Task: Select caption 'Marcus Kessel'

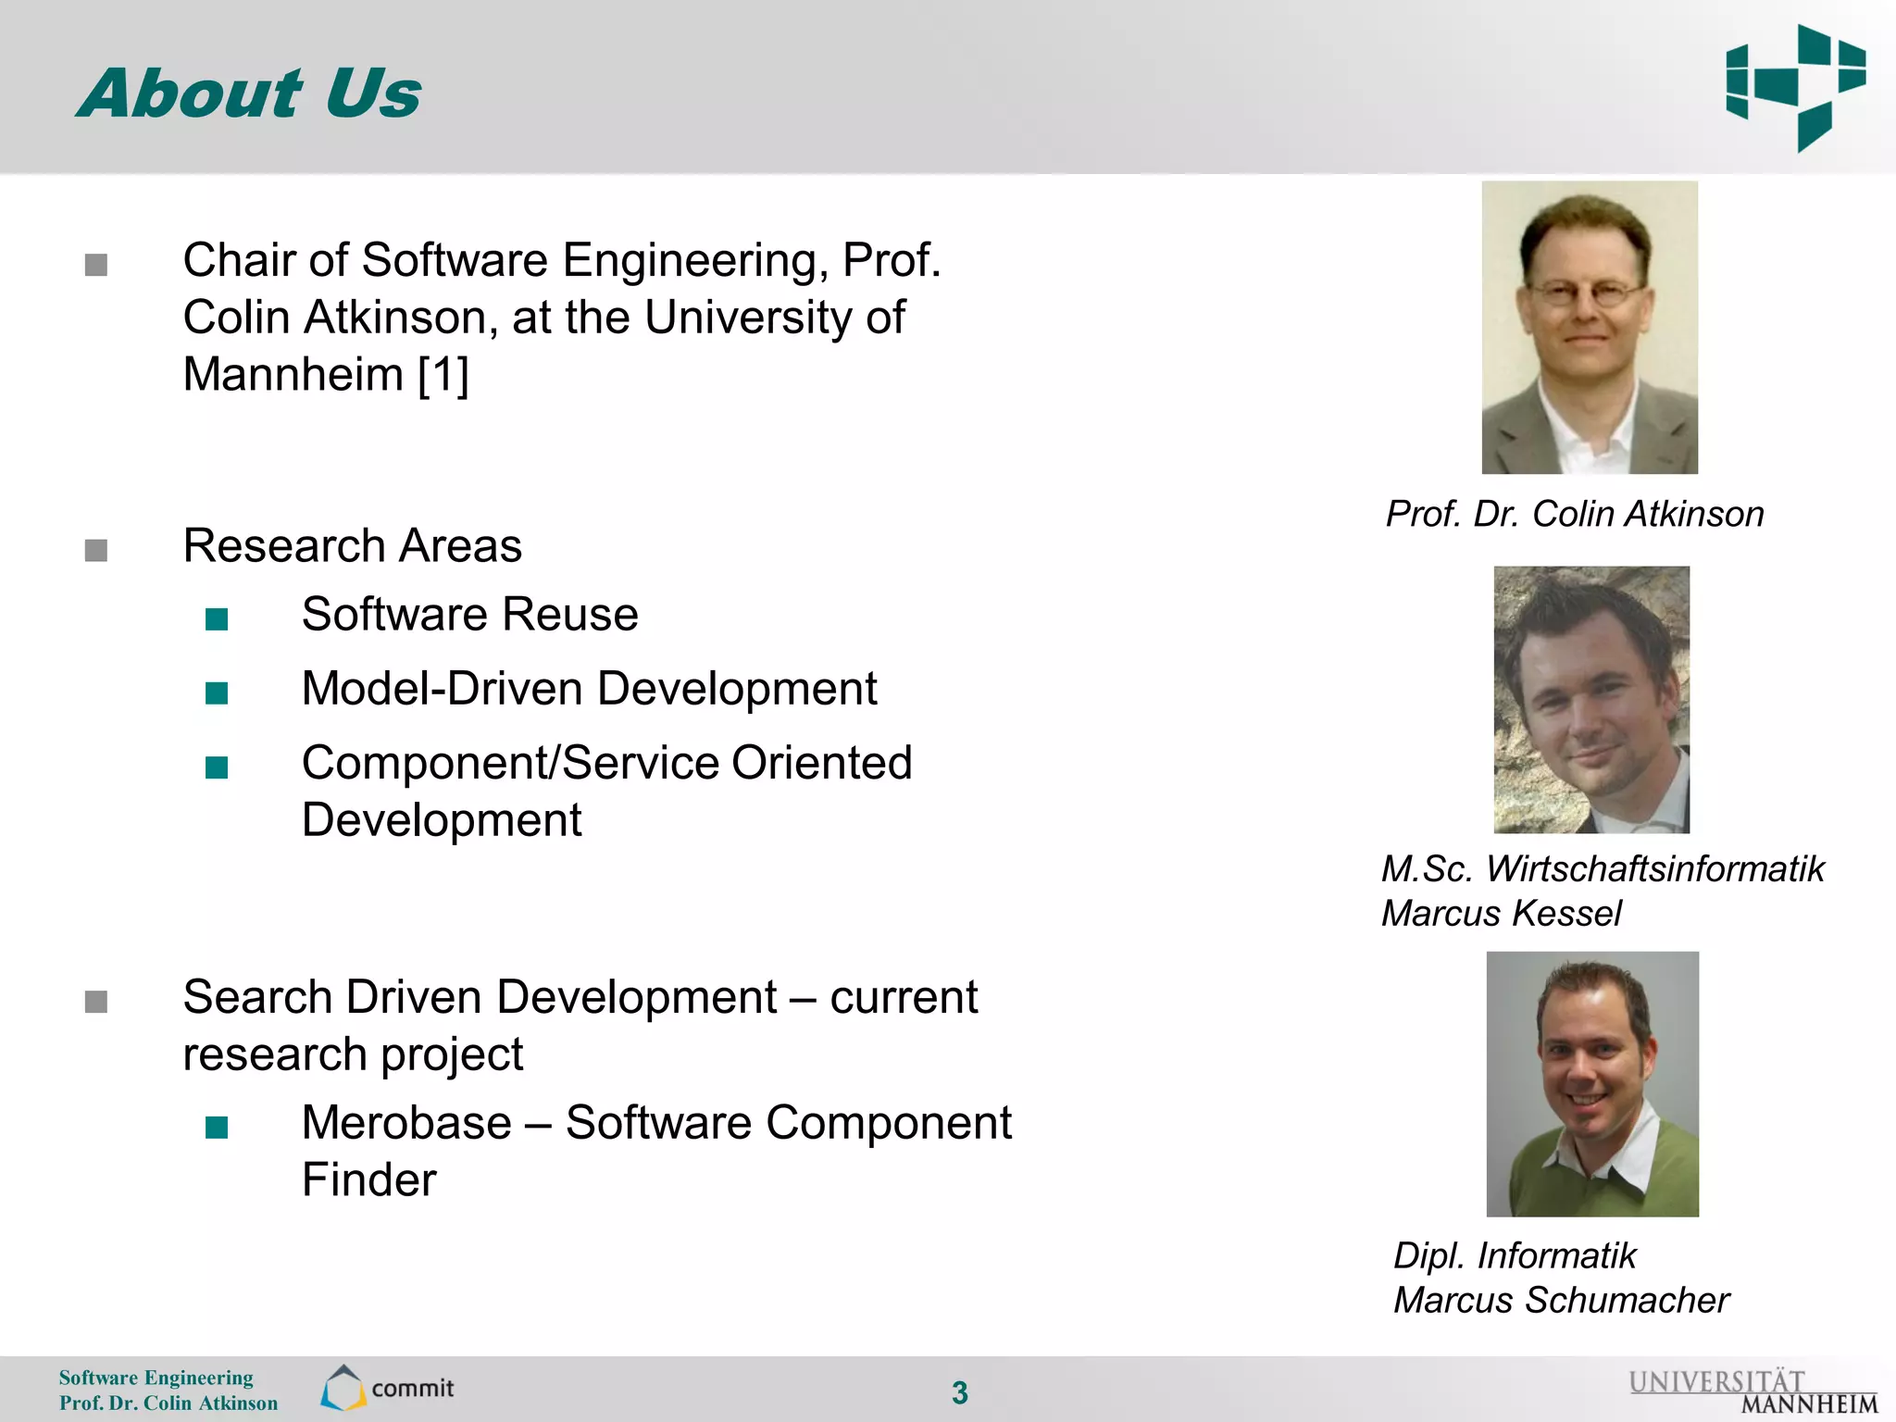Action: pyautogui.click(x=1501, y=913)
